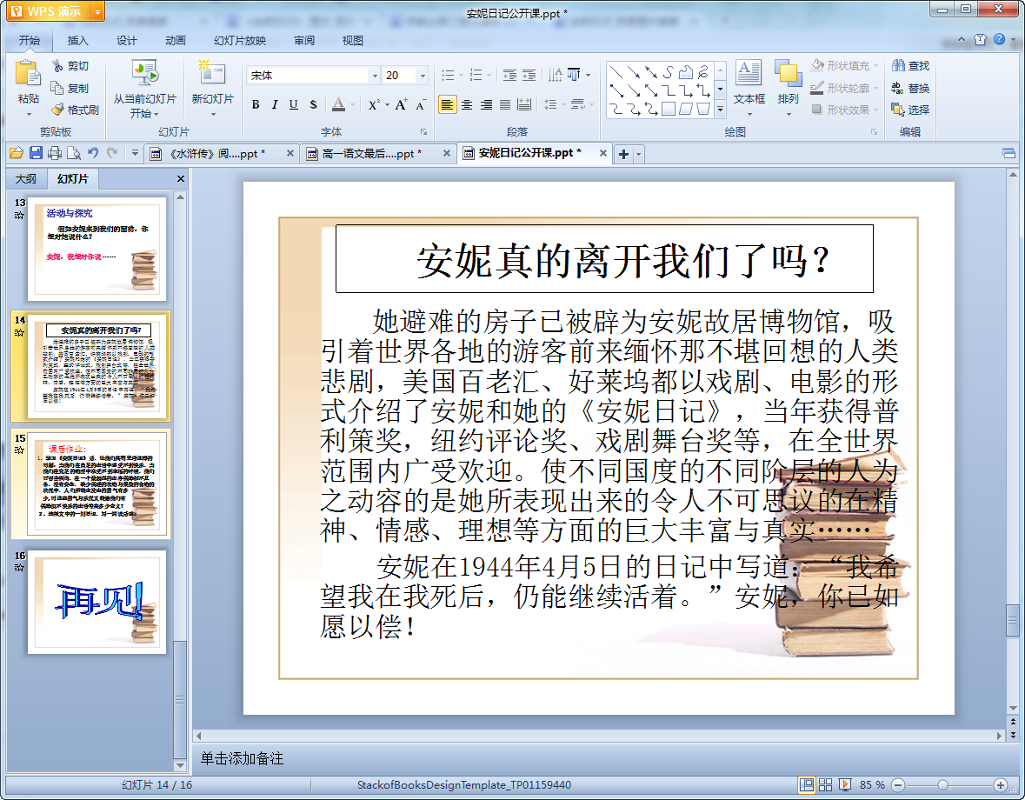The height and width of the screenshot is (800, 1025).
Task: Expand the shapes gallery dropdown arrow
Action: (721, 110)
